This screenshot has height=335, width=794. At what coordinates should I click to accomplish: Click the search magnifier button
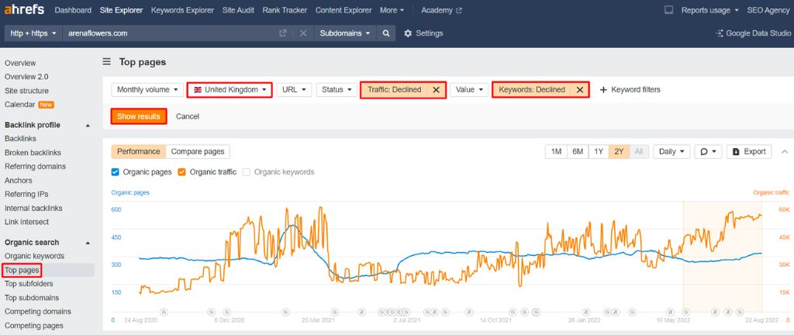point(385,33)
